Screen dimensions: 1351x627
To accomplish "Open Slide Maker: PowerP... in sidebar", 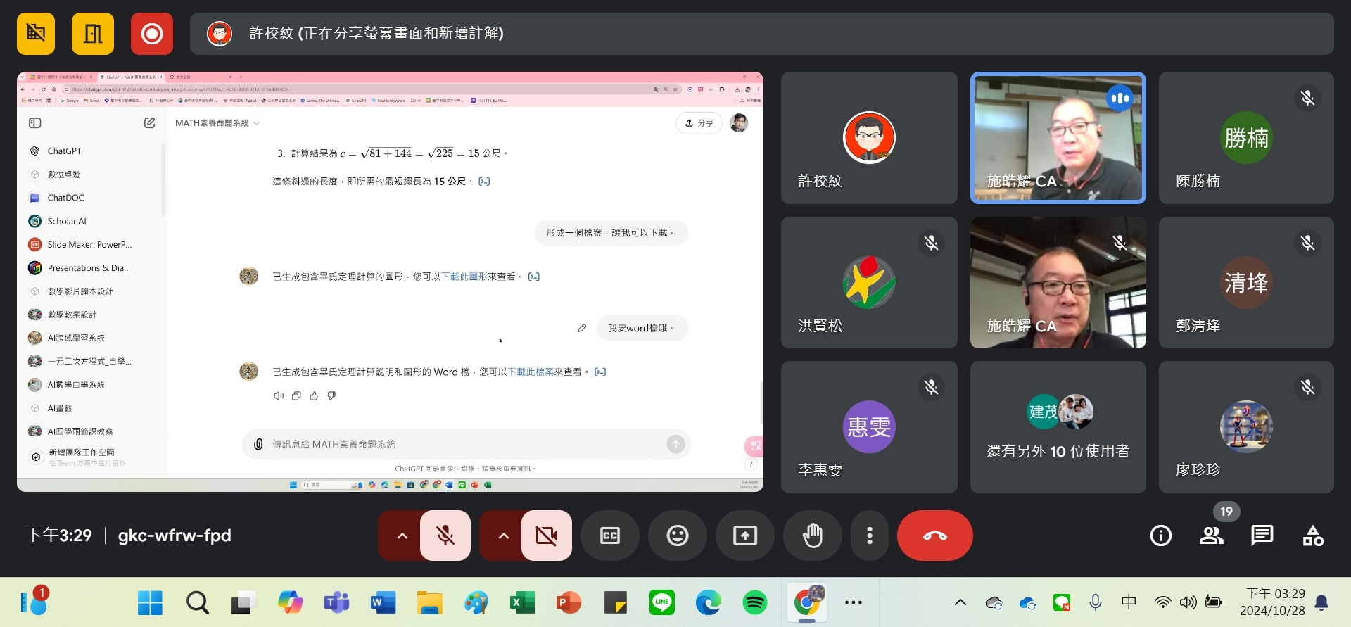I will 89,245.
